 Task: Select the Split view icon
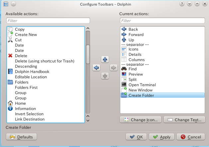[x=124, y=79]
